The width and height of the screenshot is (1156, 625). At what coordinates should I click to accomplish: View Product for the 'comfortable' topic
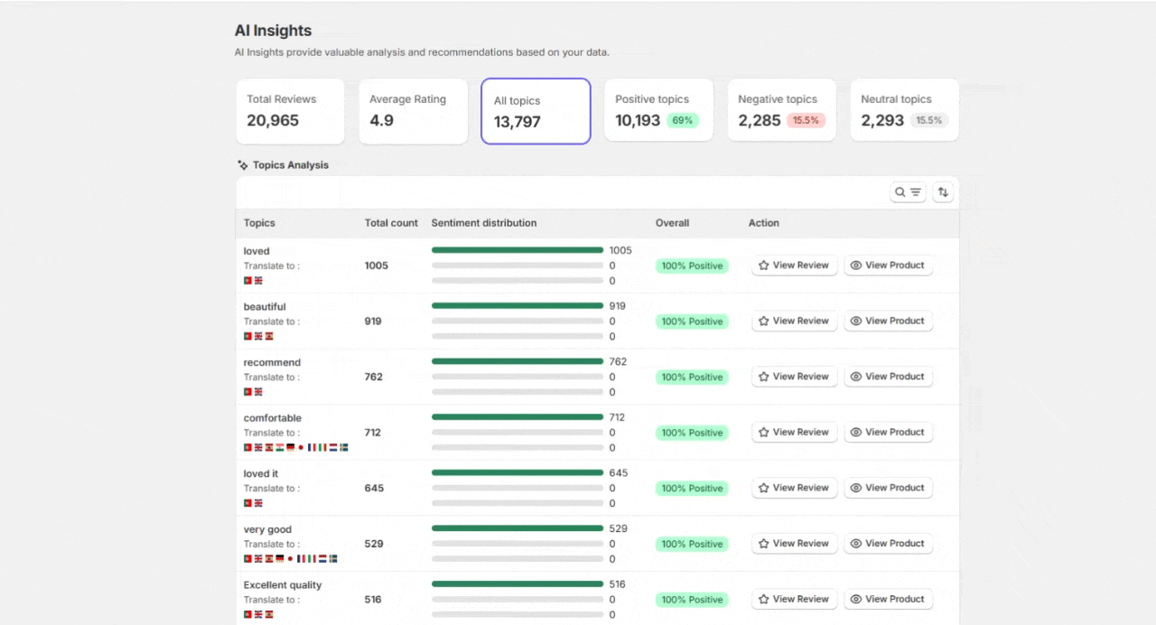(x=888, y=433)
